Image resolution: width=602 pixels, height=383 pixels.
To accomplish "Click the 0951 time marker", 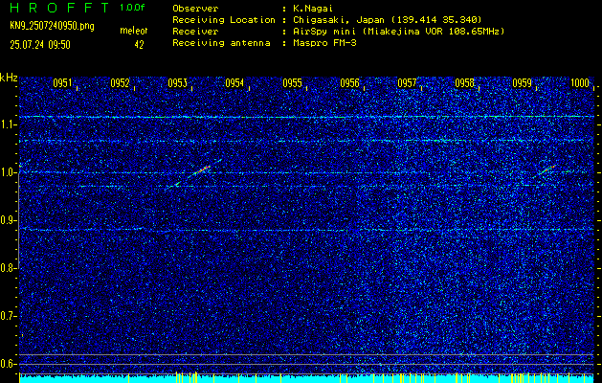I will pos(62,83).
